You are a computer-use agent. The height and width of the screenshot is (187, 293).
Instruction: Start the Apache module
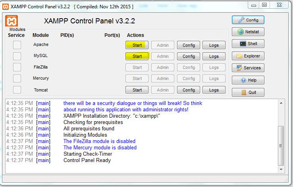pyautogui.click(x=137, y=45)
